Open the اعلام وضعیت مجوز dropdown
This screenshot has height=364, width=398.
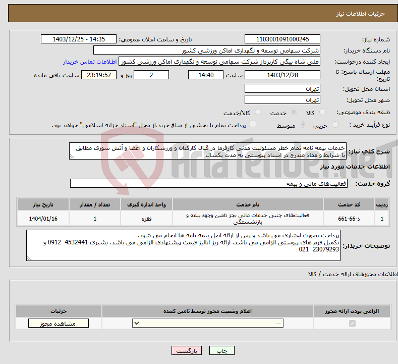pos(208,323)
